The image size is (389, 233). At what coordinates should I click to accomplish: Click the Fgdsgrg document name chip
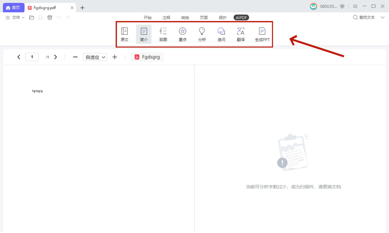pyautogui.click(x=147, y=57)
